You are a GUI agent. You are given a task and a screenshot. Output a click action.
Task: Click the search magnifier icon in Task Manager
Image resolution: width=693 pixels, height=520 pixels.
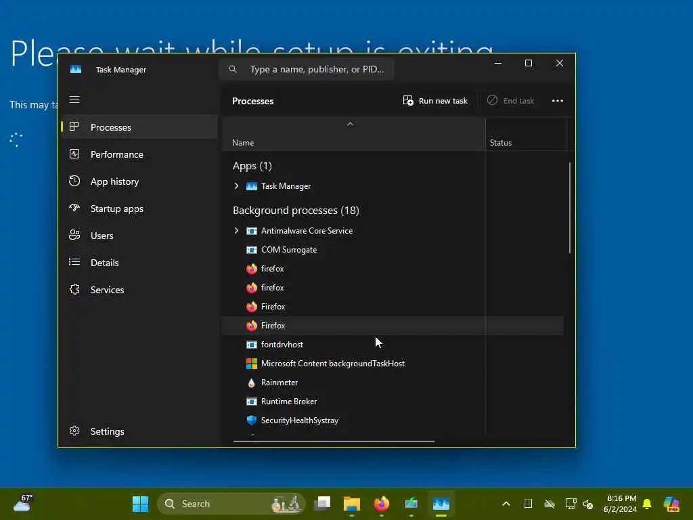tap(233, 70)
